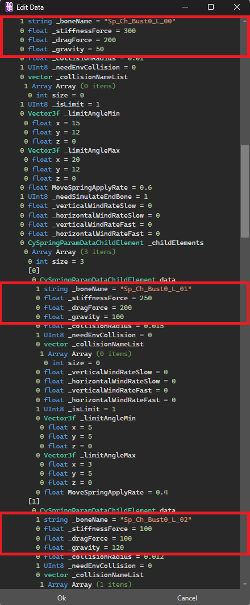Image resolution: width=250 pixels, height=605 pixels.
Task: Confirm edits with the Ok button
Action: (61, 598)
